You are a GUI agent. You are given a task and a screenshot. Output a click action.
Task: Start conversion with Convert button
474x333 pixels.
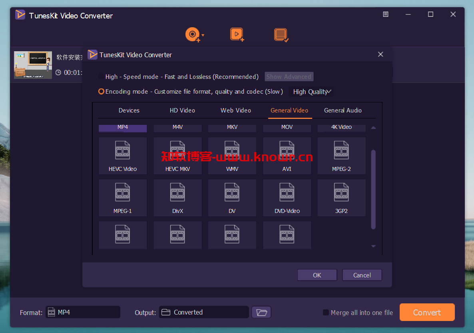point(427,313)
